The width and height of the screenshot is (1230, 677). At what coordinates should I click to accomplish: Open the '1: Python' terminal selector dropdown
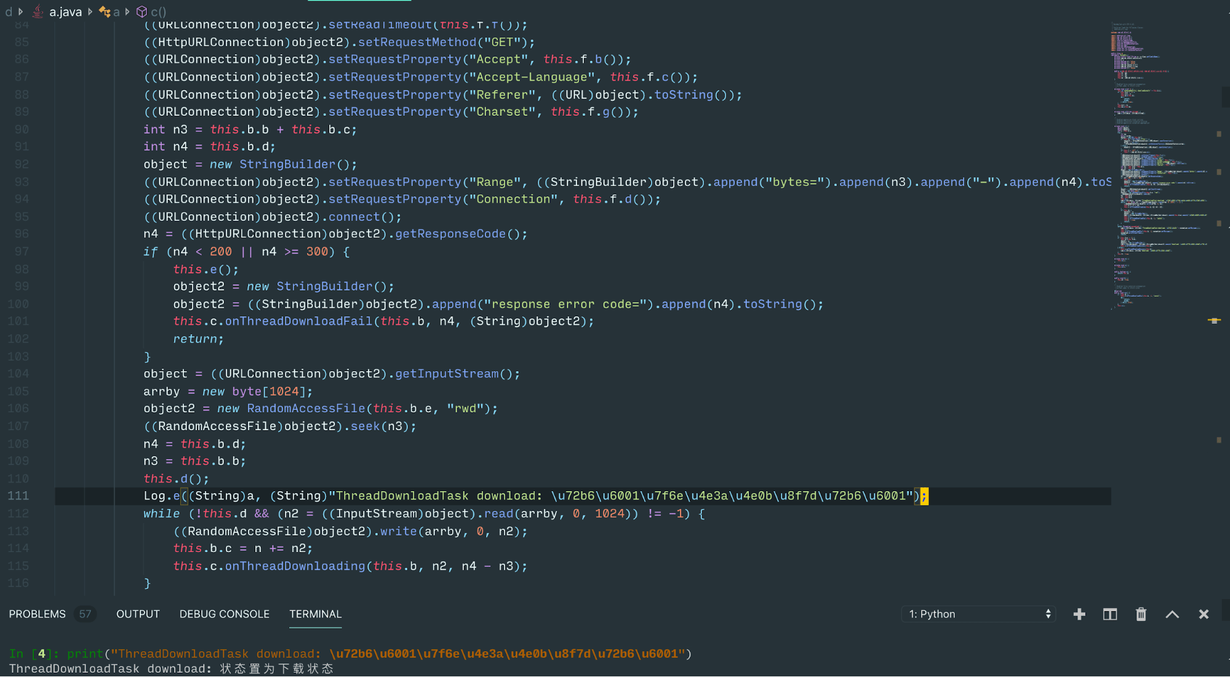coord(979,614)
